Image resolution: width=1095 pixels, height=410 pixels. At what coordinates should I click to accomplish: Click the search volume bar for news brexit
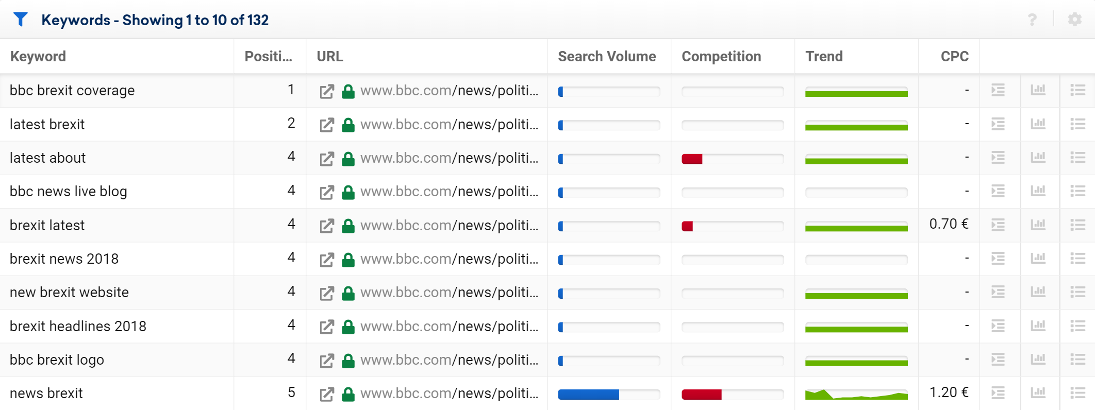609,395
